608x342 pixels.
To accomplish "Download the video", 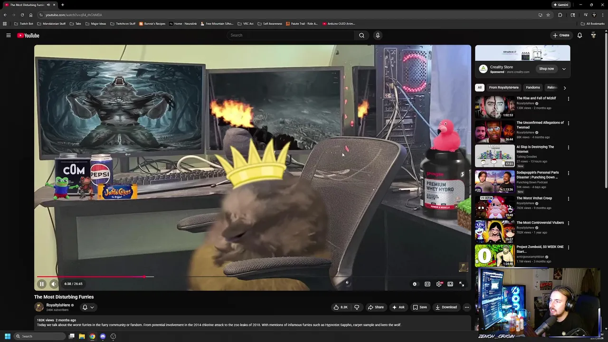I will pos(446,307).
